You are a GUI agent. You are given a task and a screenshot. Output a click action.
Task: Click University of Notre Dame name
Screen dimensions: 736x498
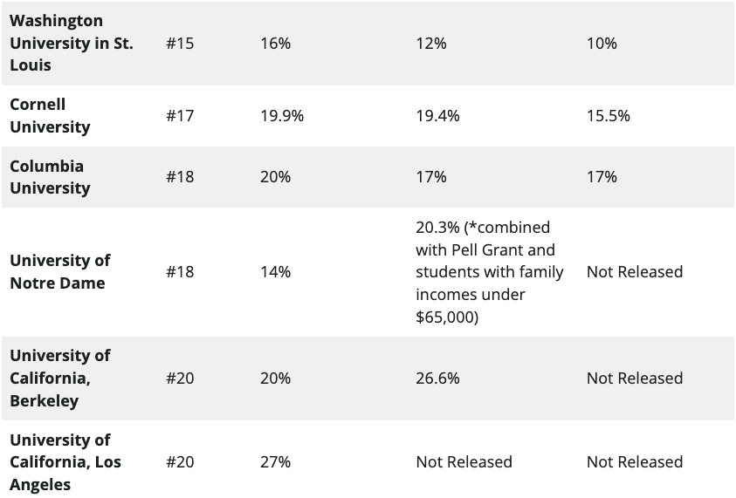(60, 271)
